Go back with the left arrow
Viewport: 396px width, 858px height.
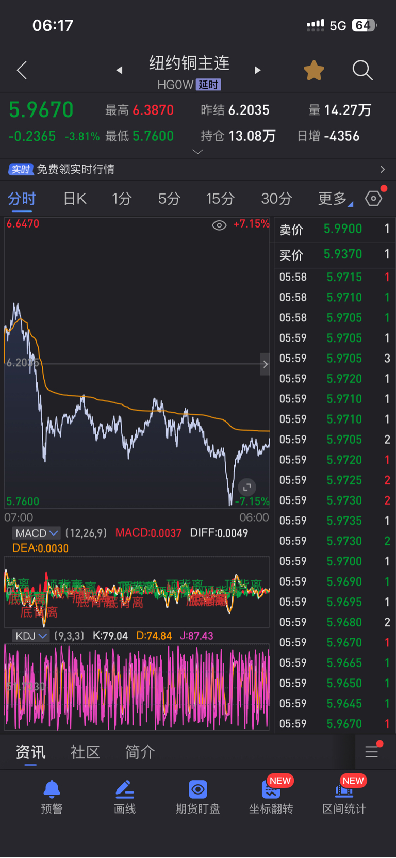coord(22,70)
